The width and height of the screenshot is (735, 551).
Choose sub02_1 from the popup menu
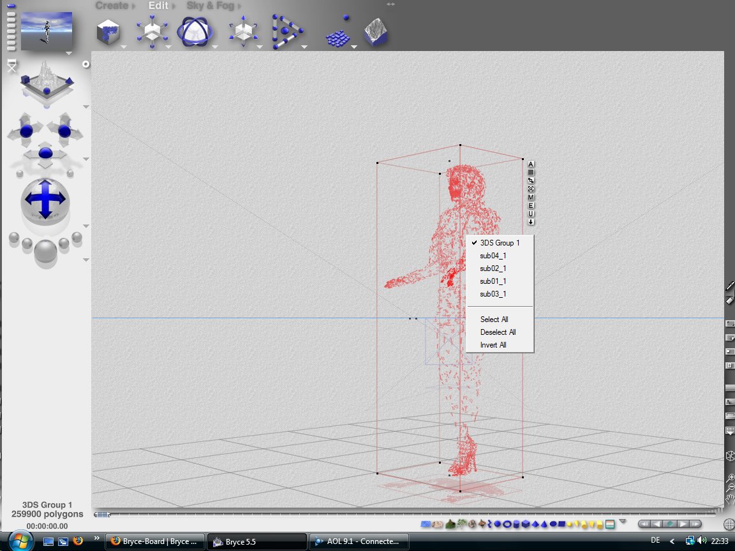click(x=493, y=268)
